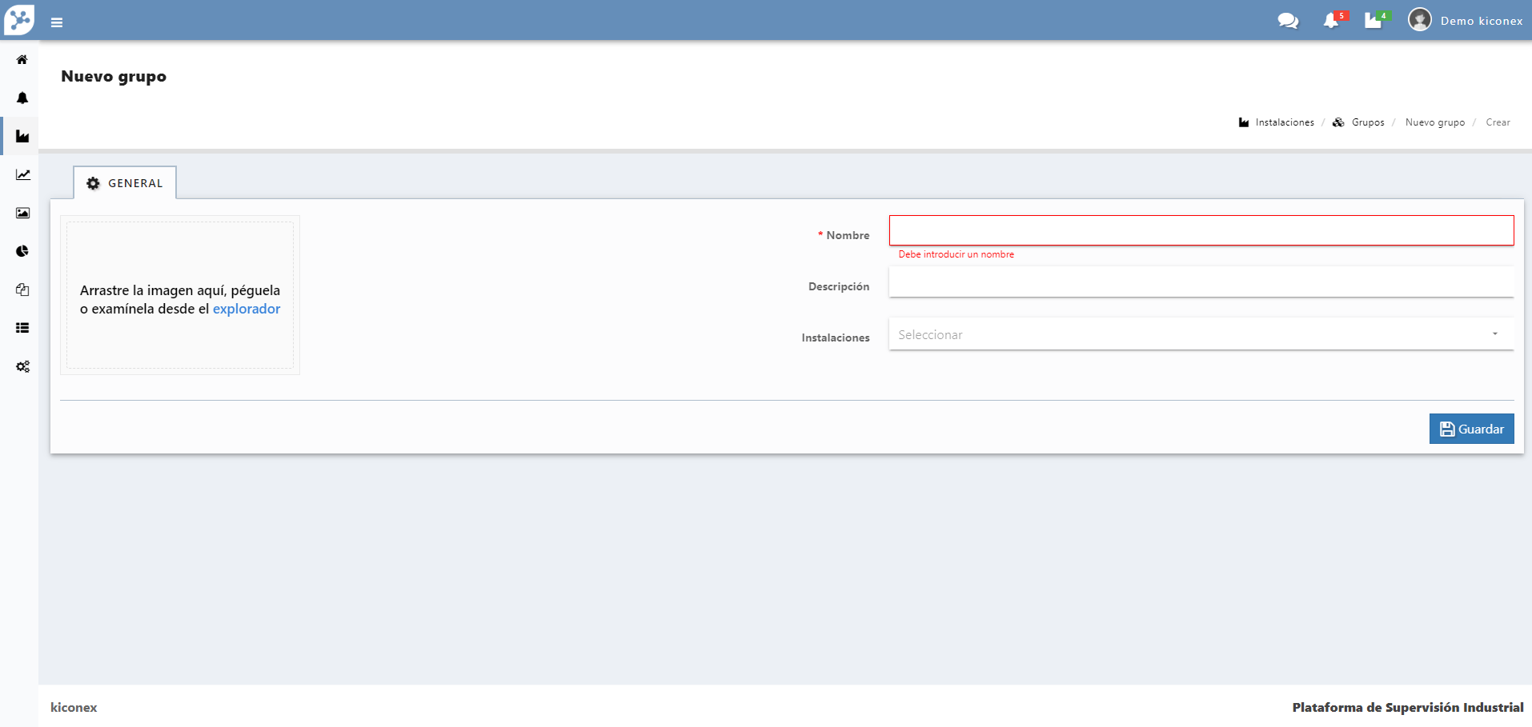Open the picture sidebar icon
Image resolution: width=1532 pixels, height=727 pixels.
click(x=22, y=214)
